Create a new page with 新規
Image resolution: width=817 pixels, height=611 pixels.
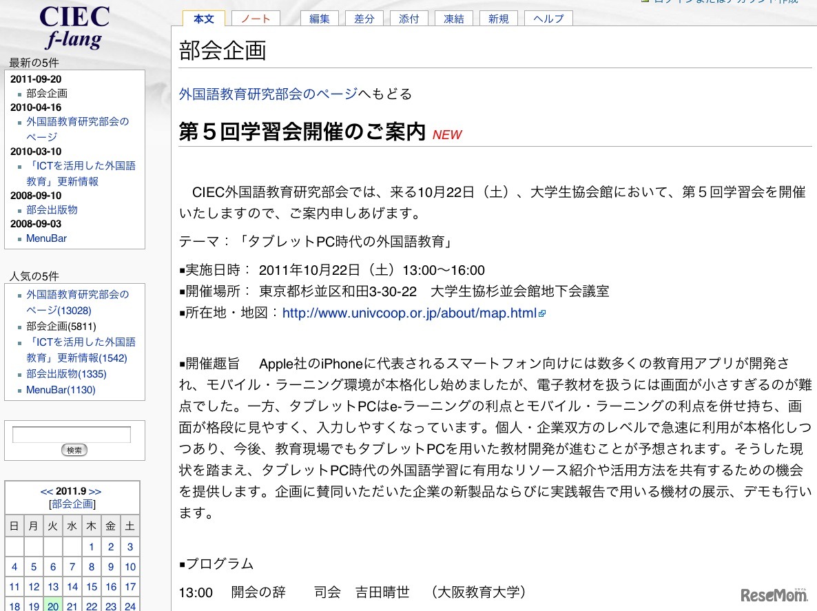coord(498,19)
